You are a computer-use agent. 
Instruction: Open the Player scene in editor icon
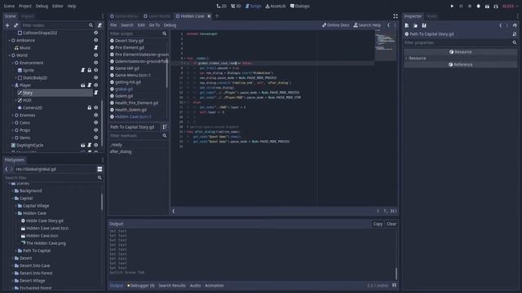(83, 85)
